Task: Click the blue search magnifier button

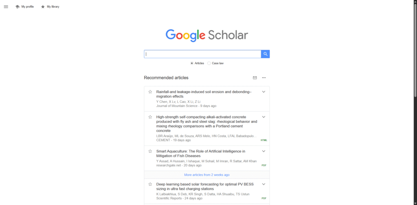Action: [265, 54]
